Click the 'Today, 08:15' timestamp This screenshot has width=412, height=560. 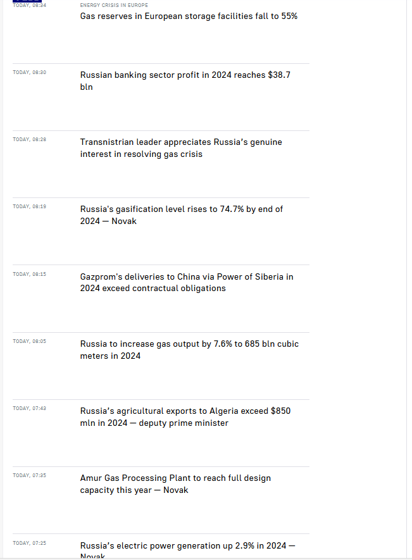click(29, 274)
